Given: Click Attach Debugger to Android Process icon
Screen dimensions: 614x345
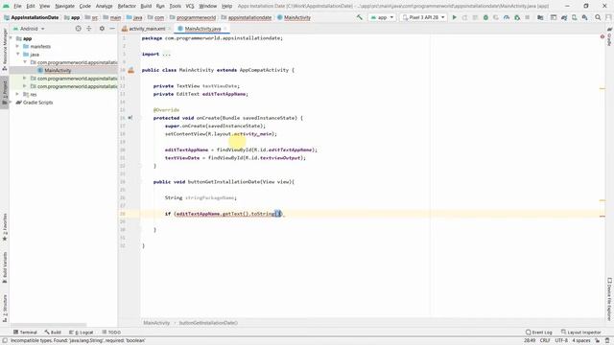Looking at the screenshot, I should click(517, 17).
